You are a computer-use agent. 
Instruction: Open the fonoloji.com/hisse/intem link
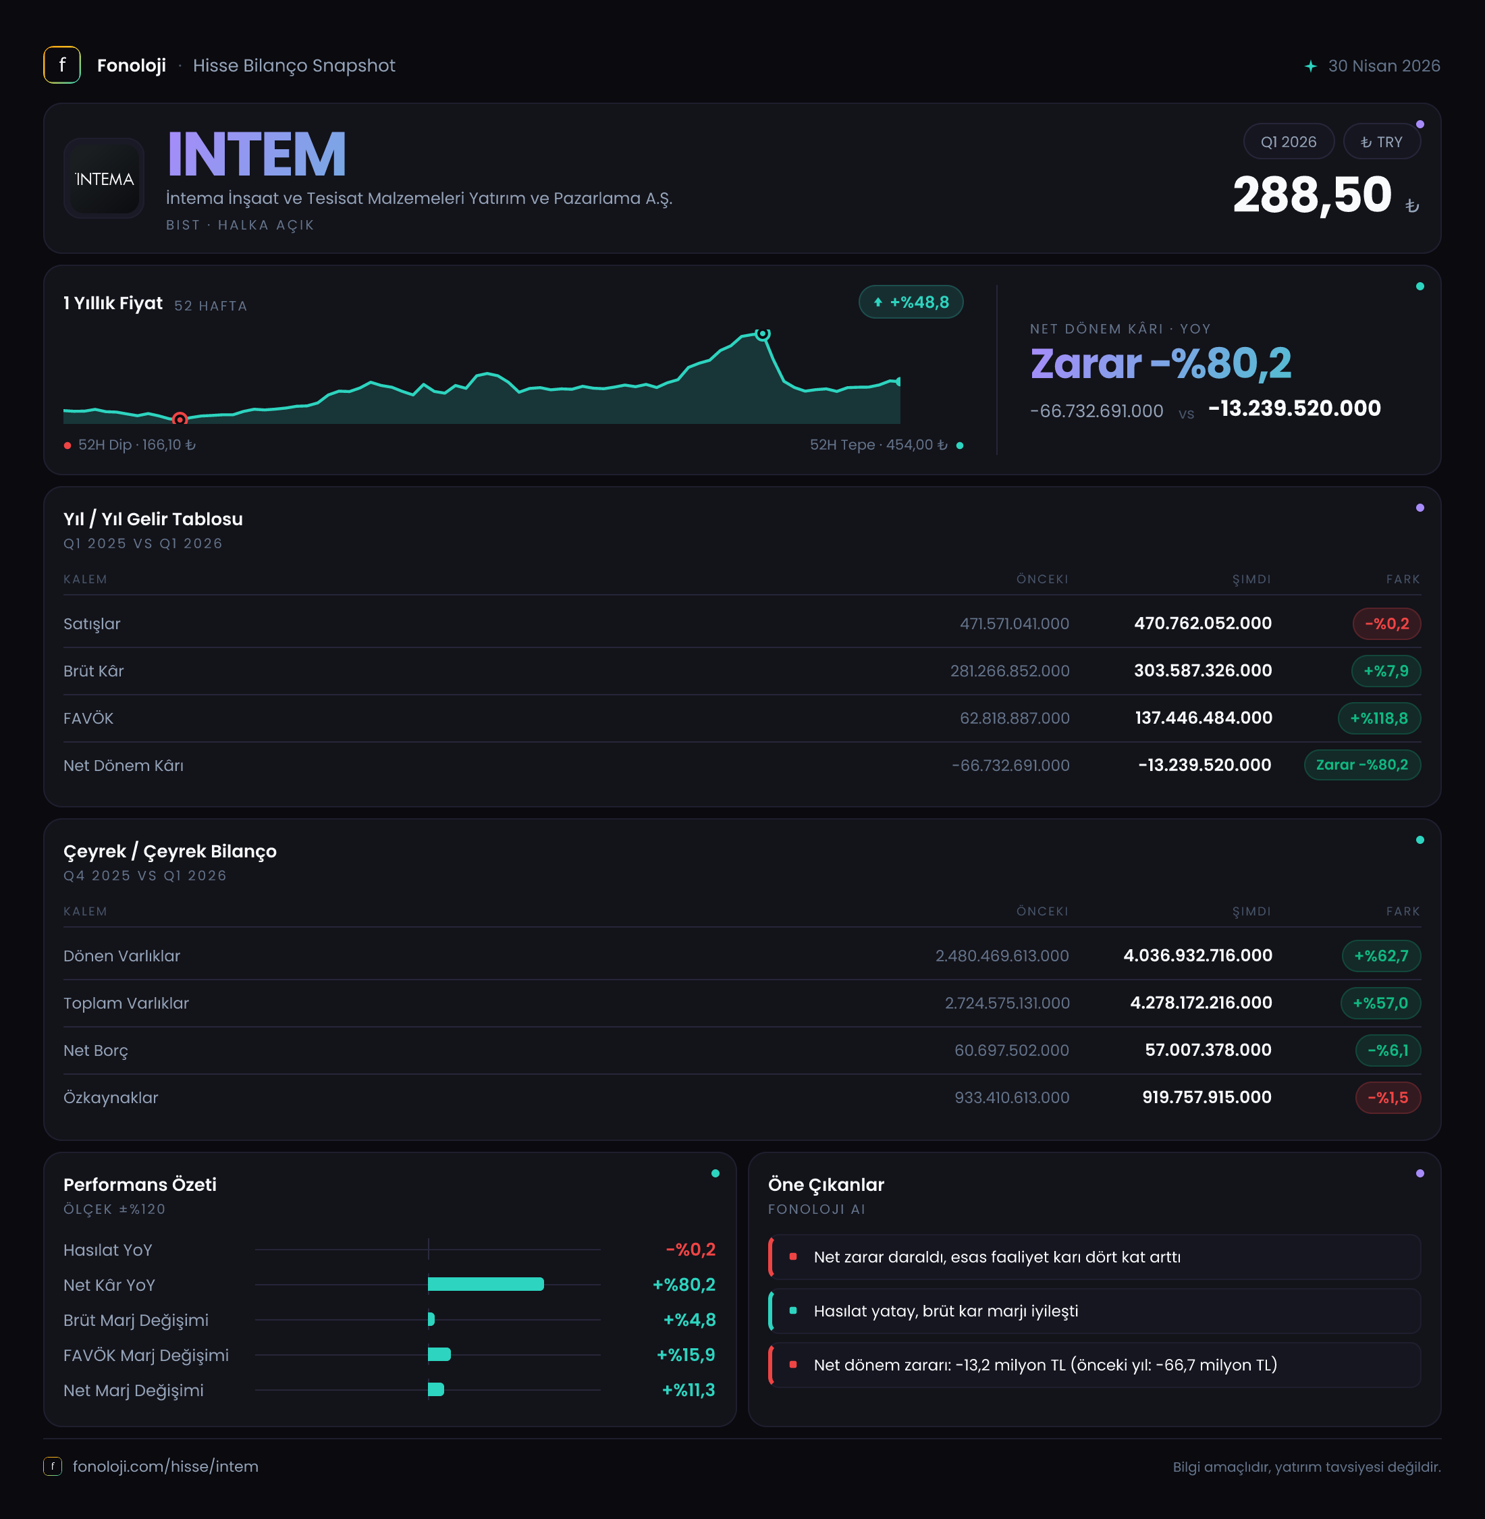tap(165, 1466)
